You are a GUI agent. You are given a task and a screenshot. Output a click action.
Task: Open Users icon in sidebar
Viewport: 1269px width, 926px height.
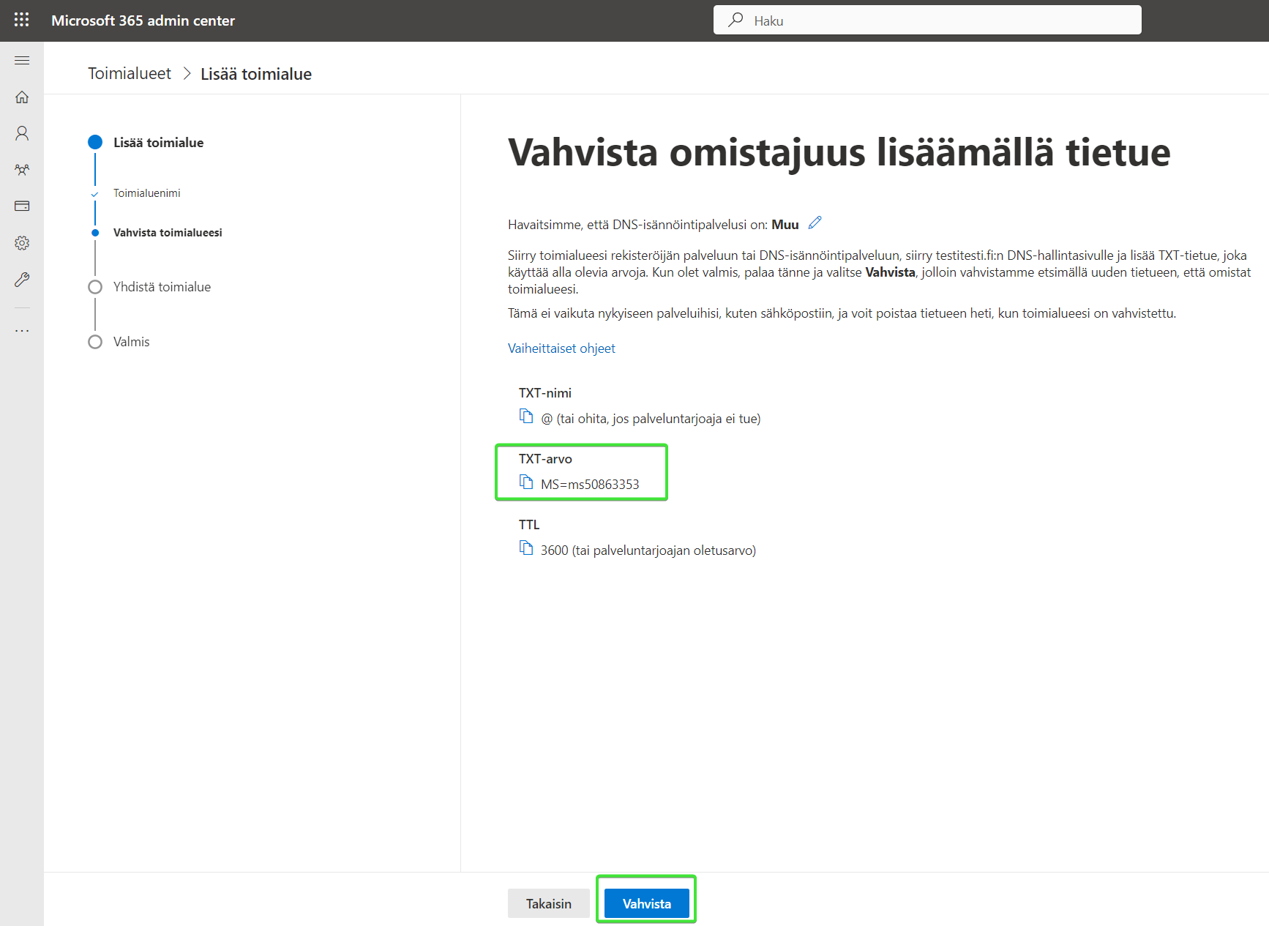point(22,133)
